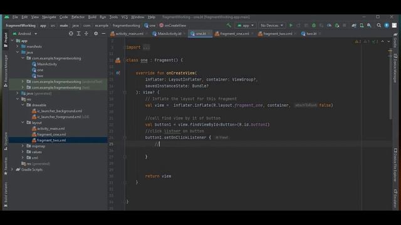Toggle the Structure tool window tab

(6, 141)
